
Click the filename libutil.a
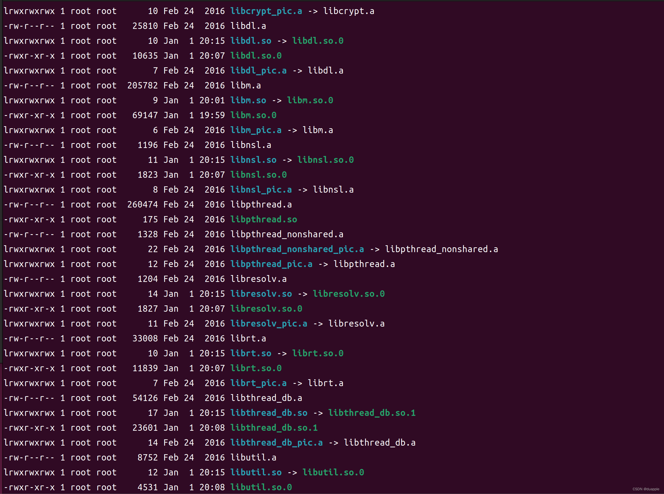pyautogui.click(x=254, y=458)
